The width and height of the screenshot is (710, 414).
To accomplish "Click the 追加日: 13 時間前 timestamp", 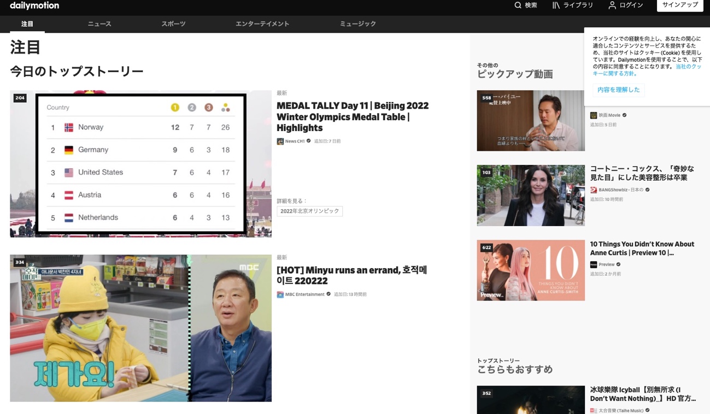I will coord(350,294).
